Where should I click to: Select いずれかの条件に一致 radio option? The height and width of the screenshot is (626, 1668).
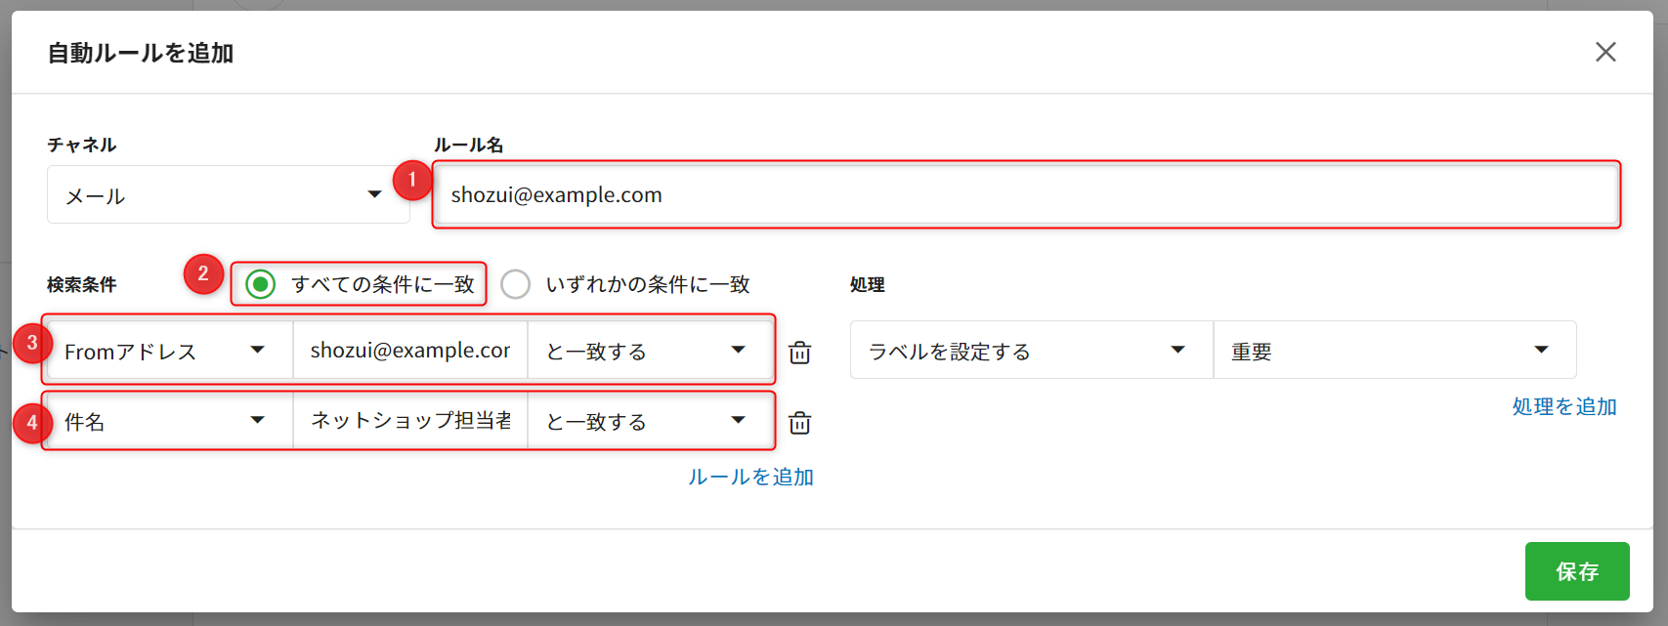(x=516, y=284)
